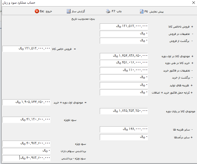Click the برگشت از خرید amount field
Screen dimensions: 197x164
click(124, 77)
